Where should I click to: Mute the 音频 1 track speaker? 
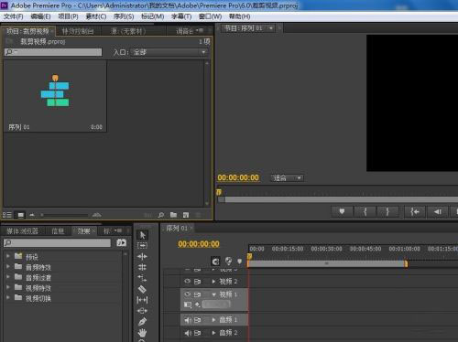[x=188, y=320]
